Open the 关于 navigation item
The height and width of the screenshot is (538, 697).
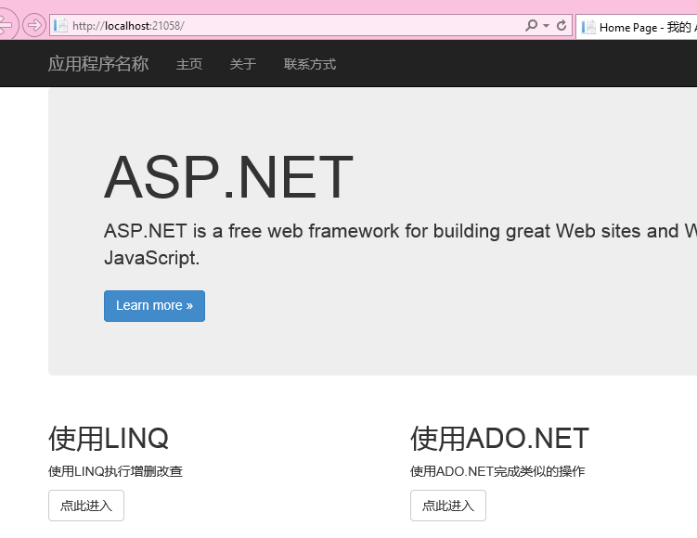243,64
